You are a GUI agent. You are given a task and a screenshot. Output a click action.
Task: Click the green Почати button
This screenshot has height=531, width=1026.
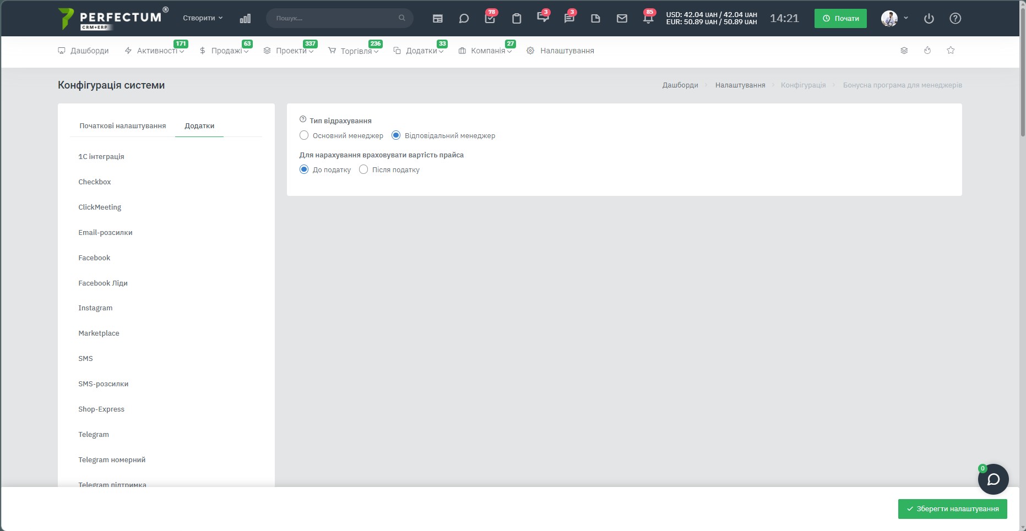840,18
